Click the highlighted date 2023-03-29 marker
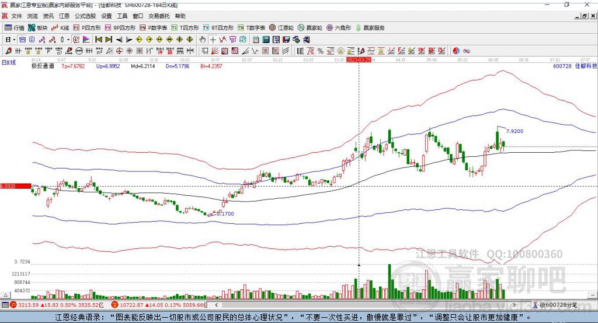The height and width of the screenshot is (323, 598). [x=359, y=60]
